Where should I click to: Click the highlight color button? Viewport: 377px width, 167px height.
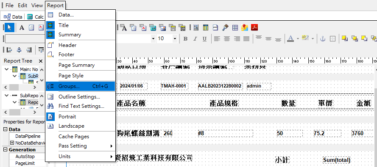pos(305,38)
